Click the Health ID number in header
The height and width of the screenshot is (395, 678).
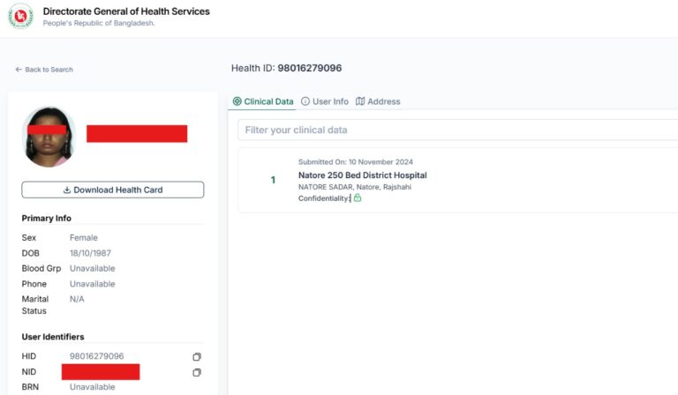[x=309, y=68]
